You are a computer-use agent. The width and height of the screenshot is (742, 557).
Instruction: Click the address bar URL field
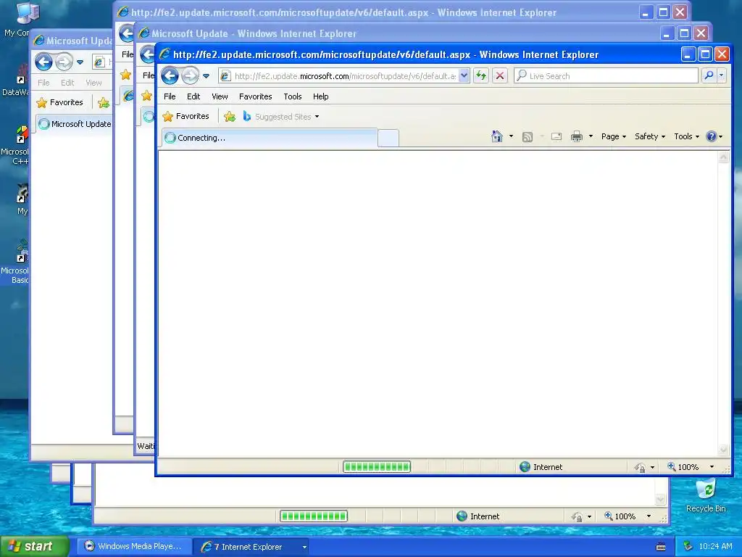pyautogui.click(x=345, y=75)
